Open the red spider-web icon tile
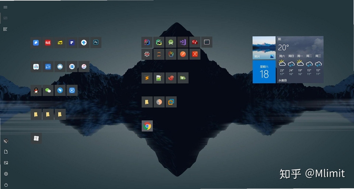Viewport: 354px width, 189px height. [147, 54]
